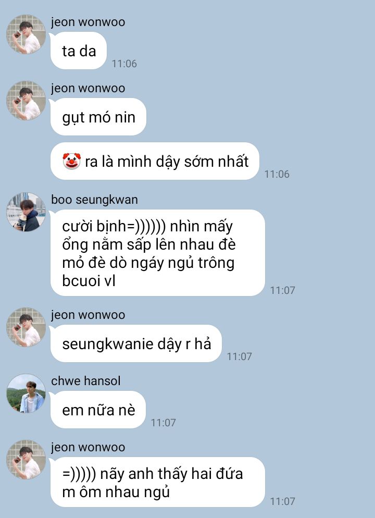Click jeon wonwoo's name above 'ta da'

[88, 22]
